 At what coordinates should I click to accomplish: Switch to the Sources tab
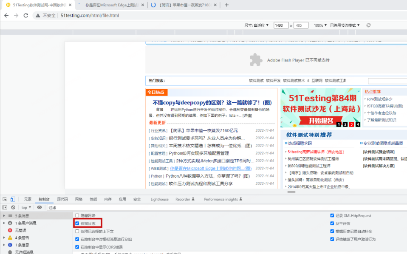[62, 199]
